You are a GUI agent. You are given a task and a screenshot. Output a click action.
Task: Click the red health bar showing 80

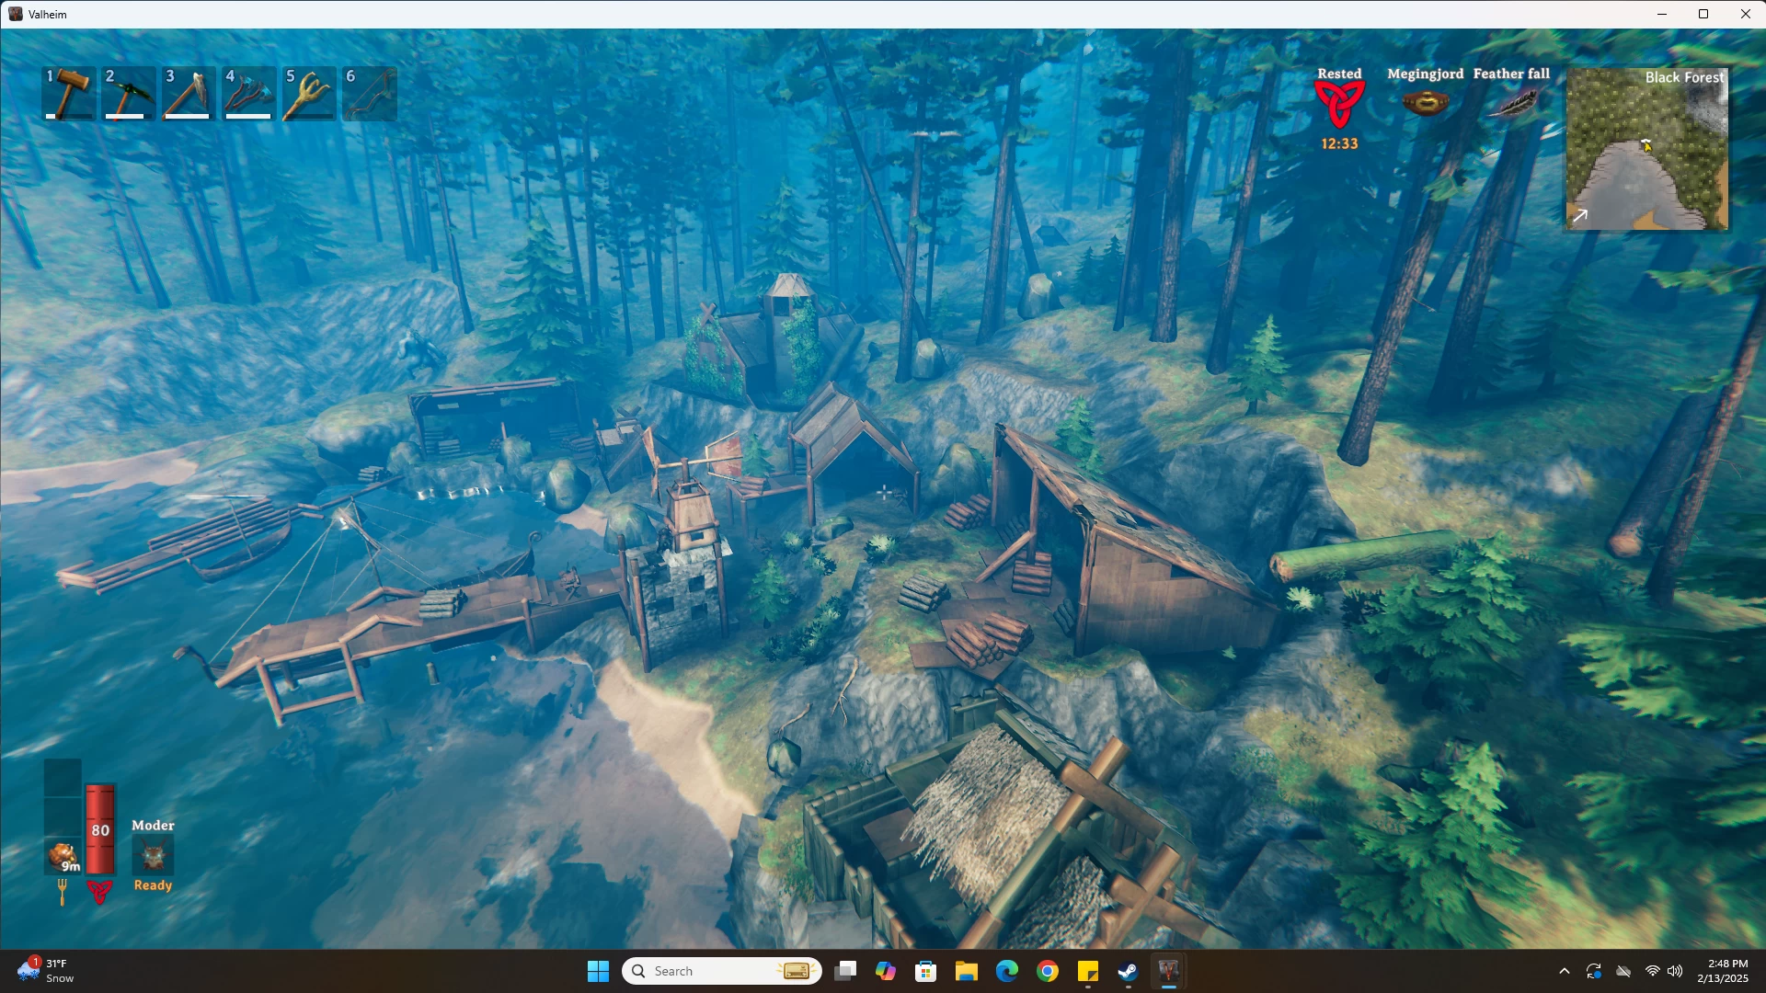100,829
